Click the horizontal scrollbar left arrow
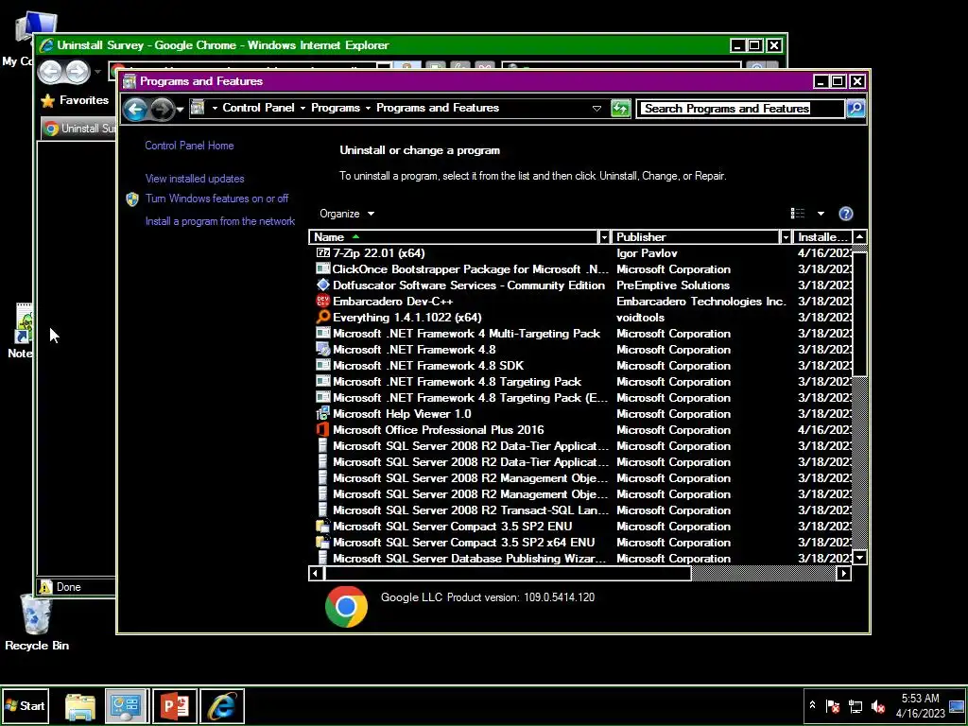The image size is (968, 726). point(316,574)
